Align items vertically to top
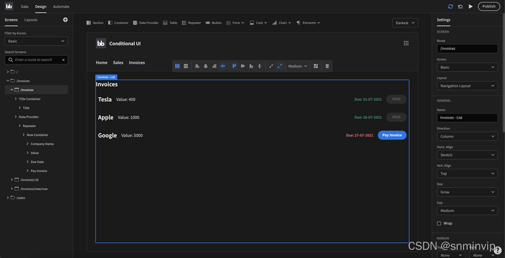Viewport: 505px width, 258px height. [234, 66]
